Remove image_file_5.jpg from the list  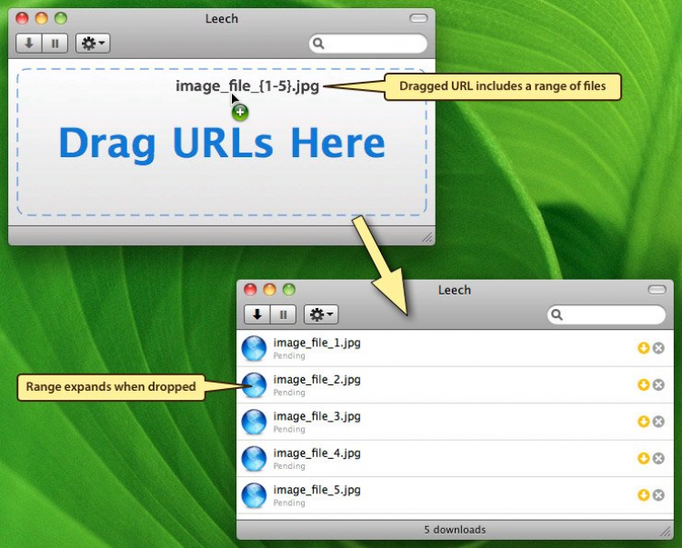point(658,495)
